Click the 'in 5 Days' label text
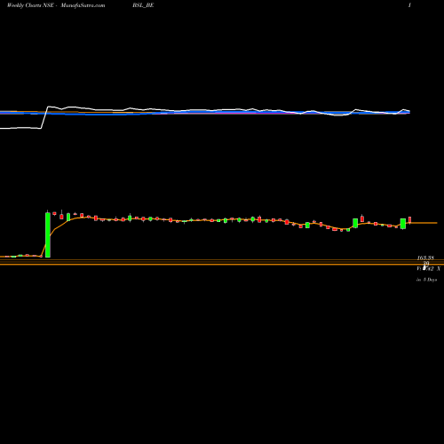Viewport: 444px width, 444px height. 426,280
